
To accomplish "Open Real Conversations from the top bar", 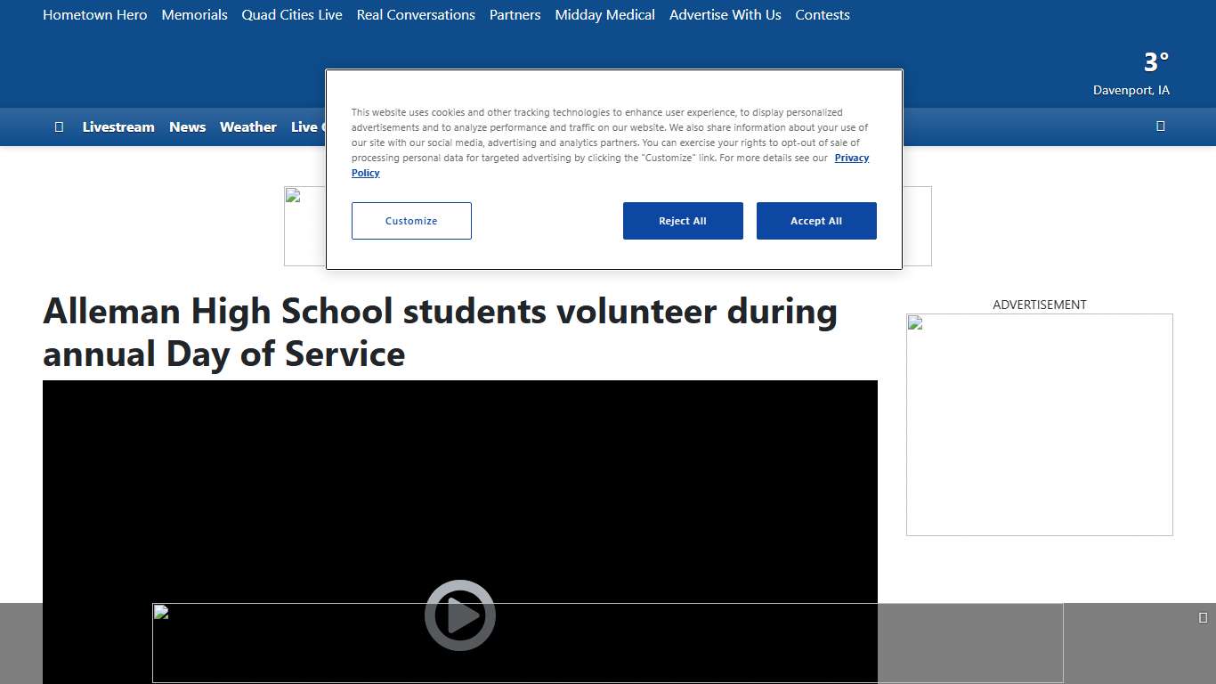I will click(416, 15).
